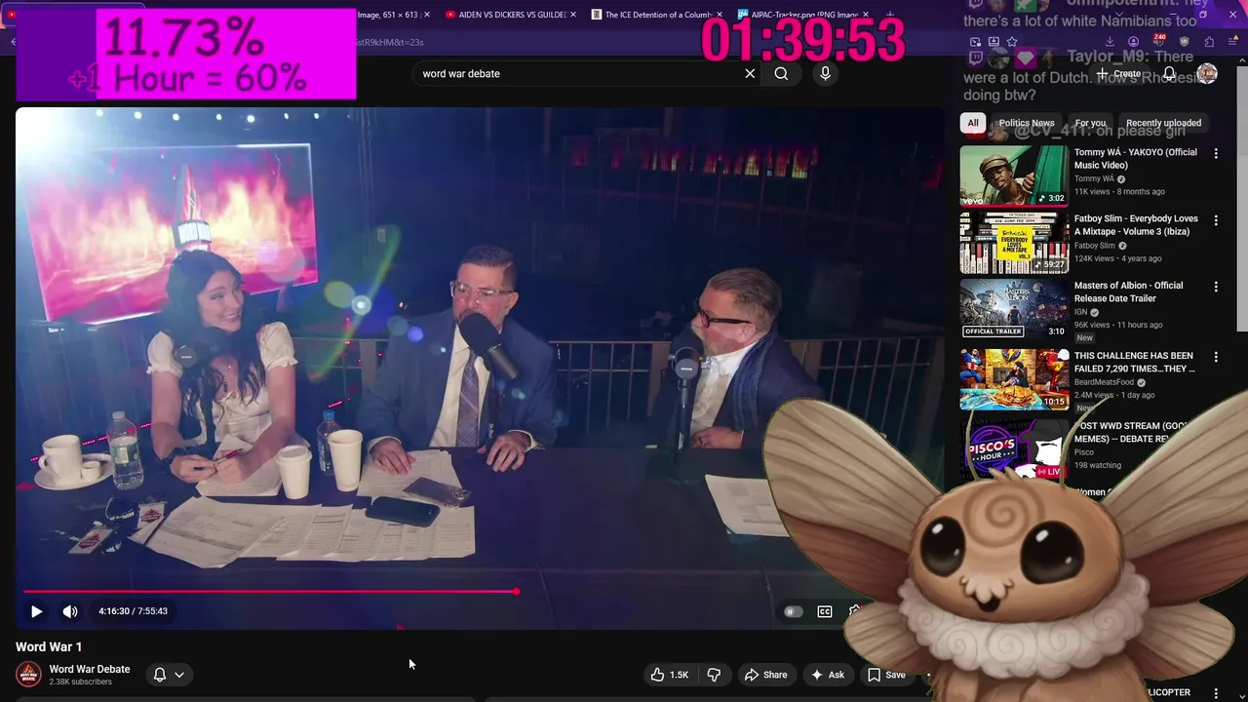The width and height of the screenshot is (1248, 702).
Task: Mute the video player volume
Action: pyautogui.click(x=70, y=611)
